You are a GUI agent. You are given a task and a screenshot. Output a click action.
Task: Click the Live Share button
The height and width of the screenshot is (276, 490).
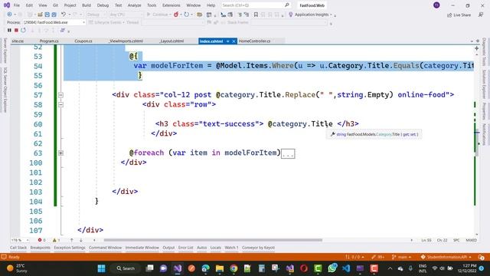pyautogui.click(x=459, y=15)
